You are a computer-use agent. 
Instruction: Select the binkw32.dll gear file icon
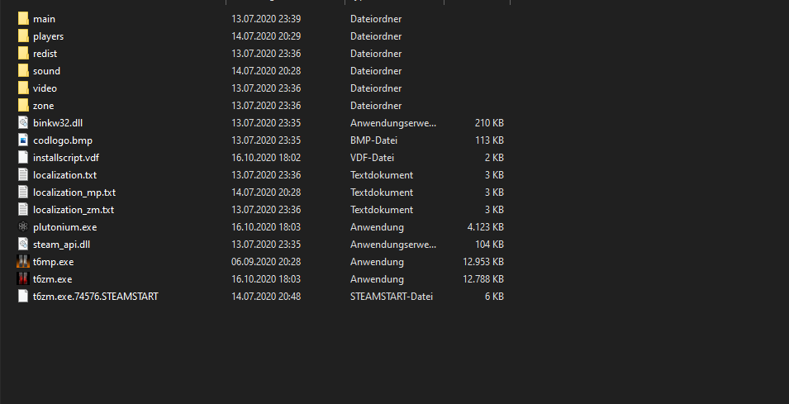pos(23,123)
